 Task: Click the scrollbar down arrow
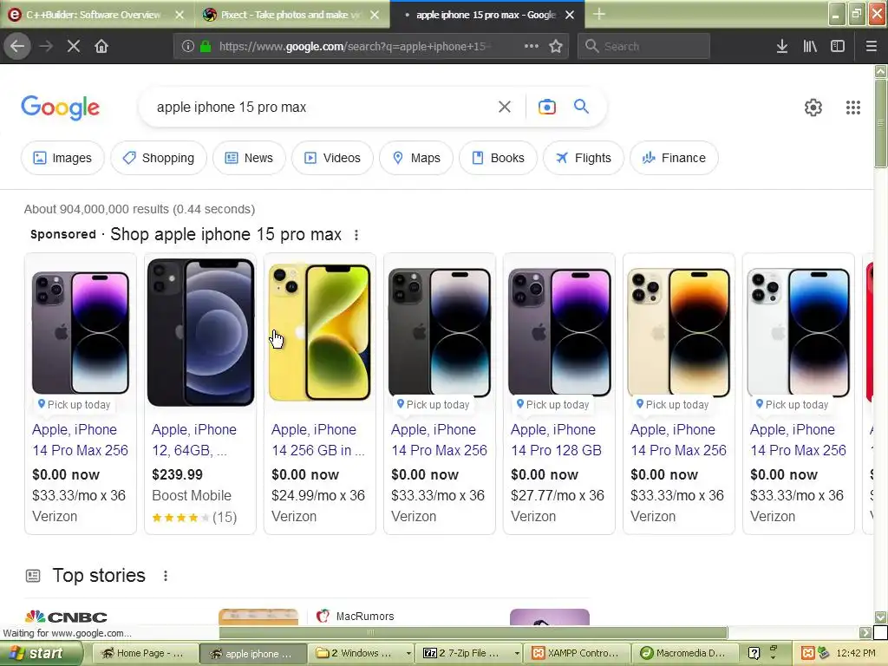click(880, 617)
